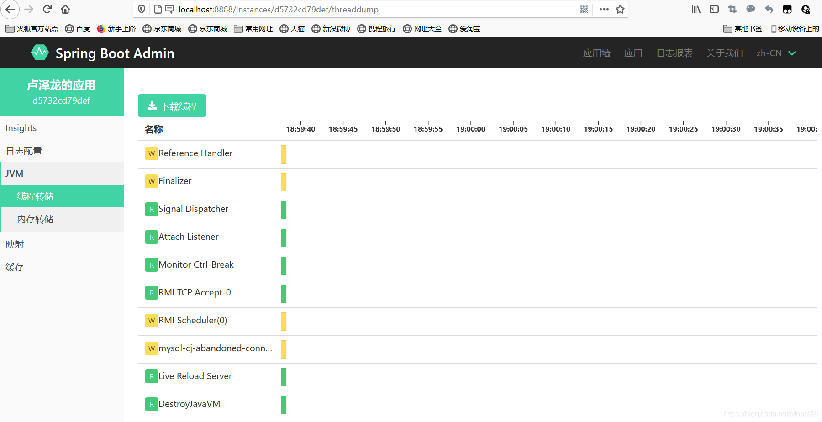822x422 pixels.
Task: Open the 关于我们 nav item
Action: (x=725, y=53)
